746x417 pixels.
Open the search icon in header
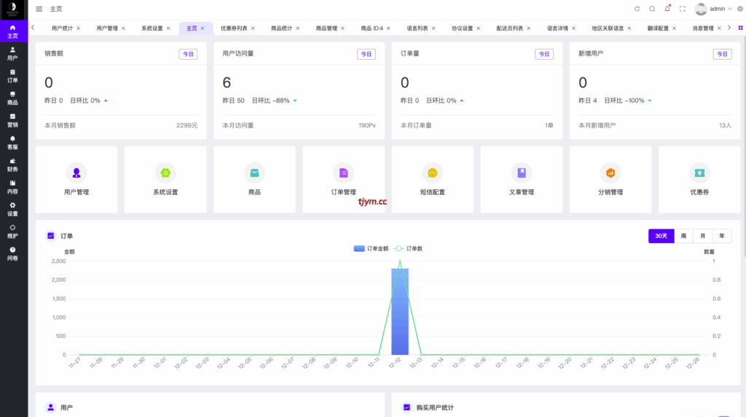pyautogui.click(x=652, y=9)
